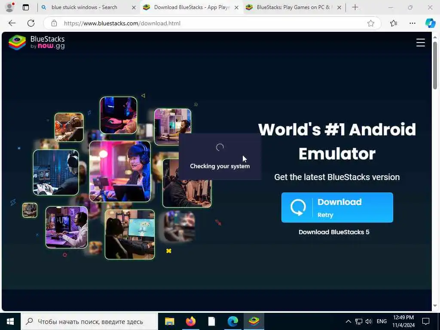This screenshot has width=440, height=330.
Task: Open a new browser tab
Action: [355, 7]
